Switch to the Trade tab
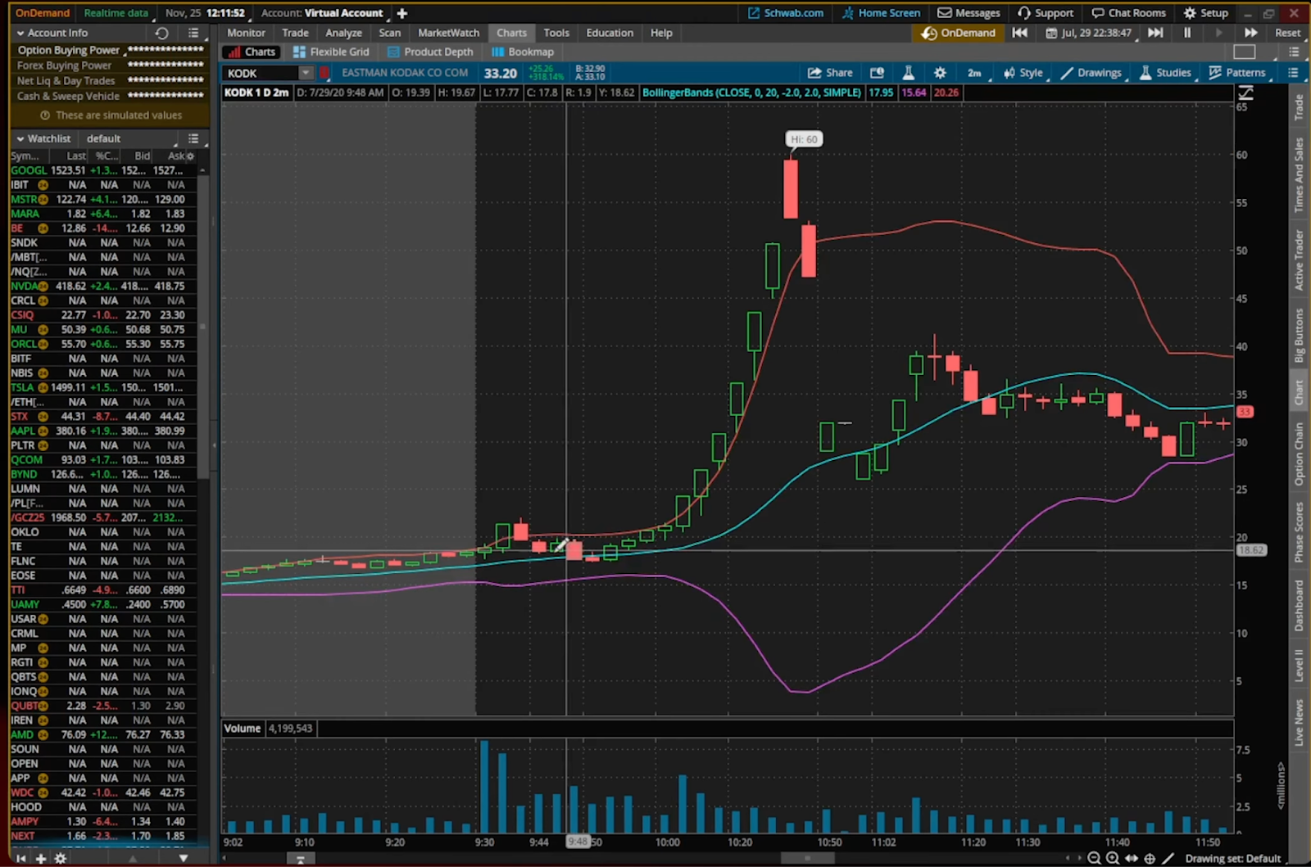The height and width of the screenshot is (867, 1311). 295,33
